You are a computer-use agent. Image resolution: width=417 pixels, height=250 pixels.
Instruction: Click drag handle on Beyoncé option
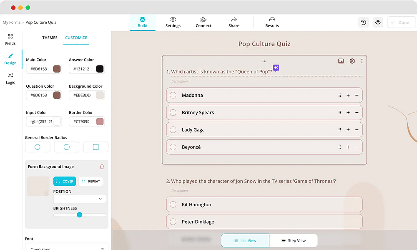tap(339, 147)
